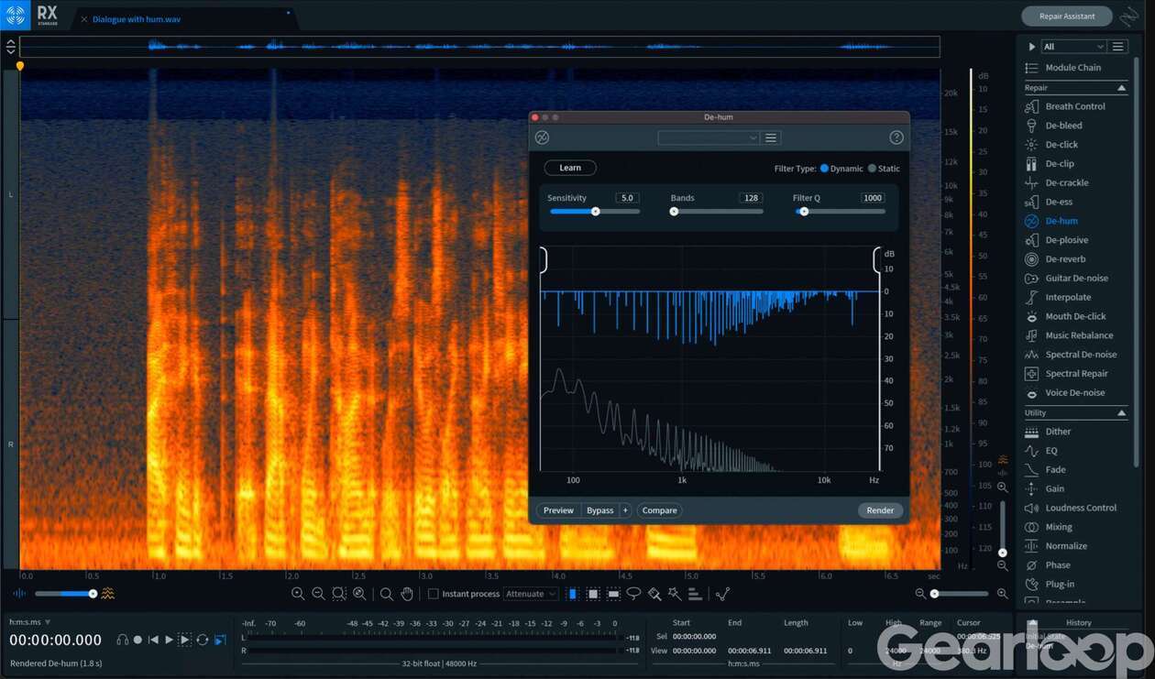The image size is (1155, 679).
Task: Select the Dynamic filter type
Action: point(824,169)
